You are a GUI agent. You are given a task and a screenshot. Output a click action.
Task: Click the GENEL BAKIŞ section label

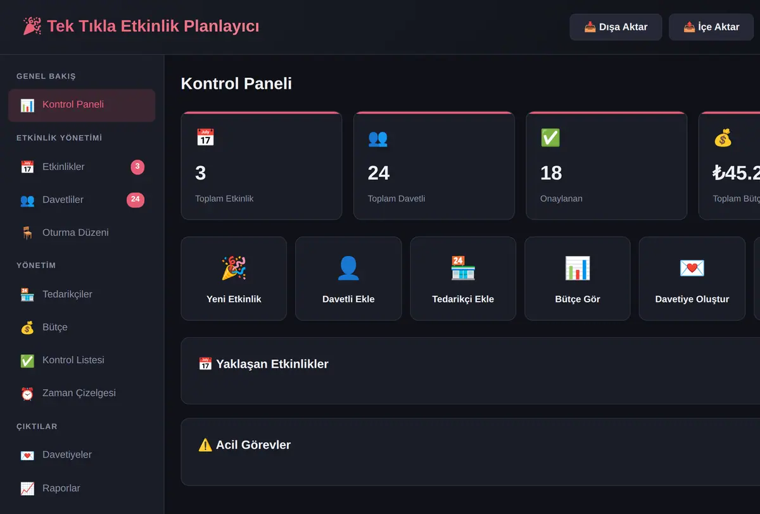point(46,76)
